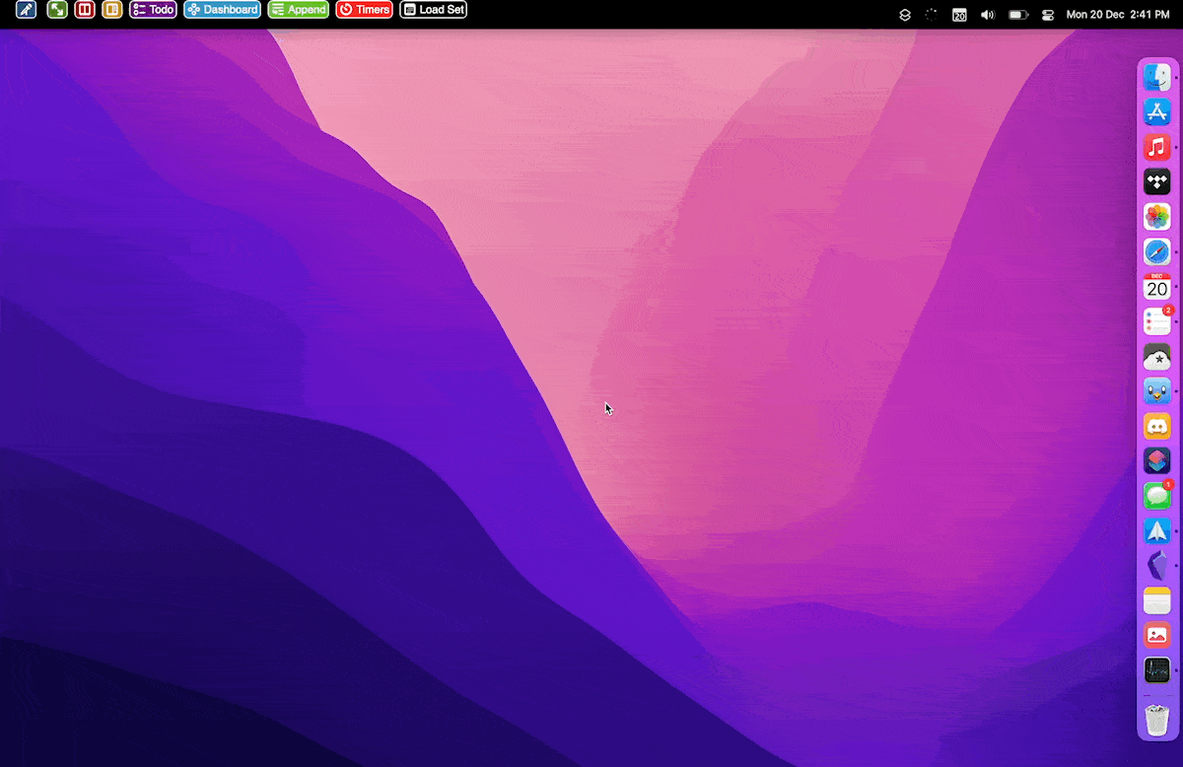Open Safari from the Dock

coord(1156,251)
